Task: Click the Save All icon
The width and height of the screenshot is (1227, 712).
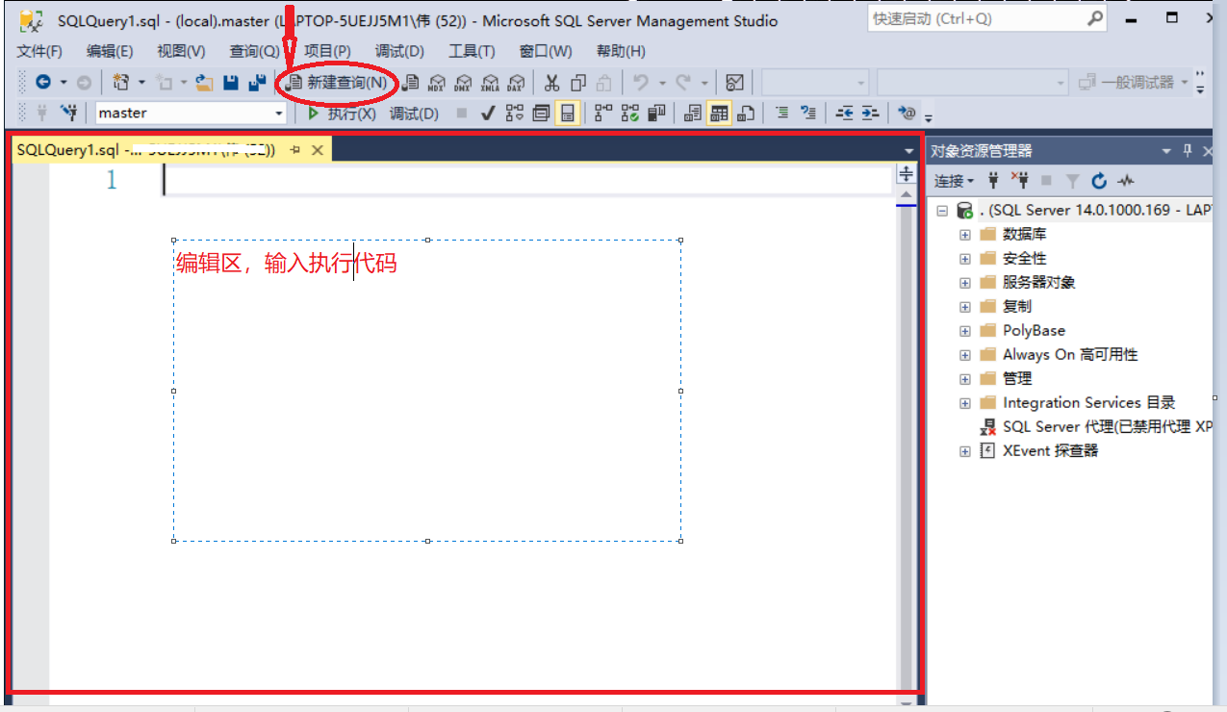Action: 257,83
